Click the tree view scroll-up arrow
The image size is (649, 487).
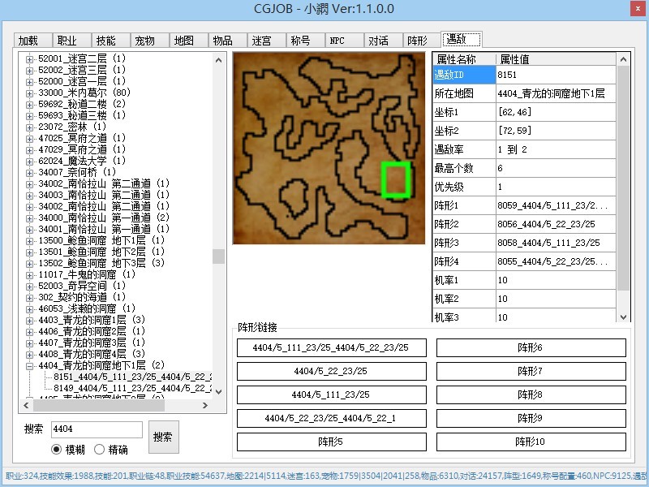pos(218,59)
